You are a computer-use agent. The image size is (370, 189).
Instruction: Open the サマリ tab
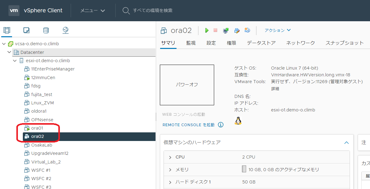click(168, 43)
